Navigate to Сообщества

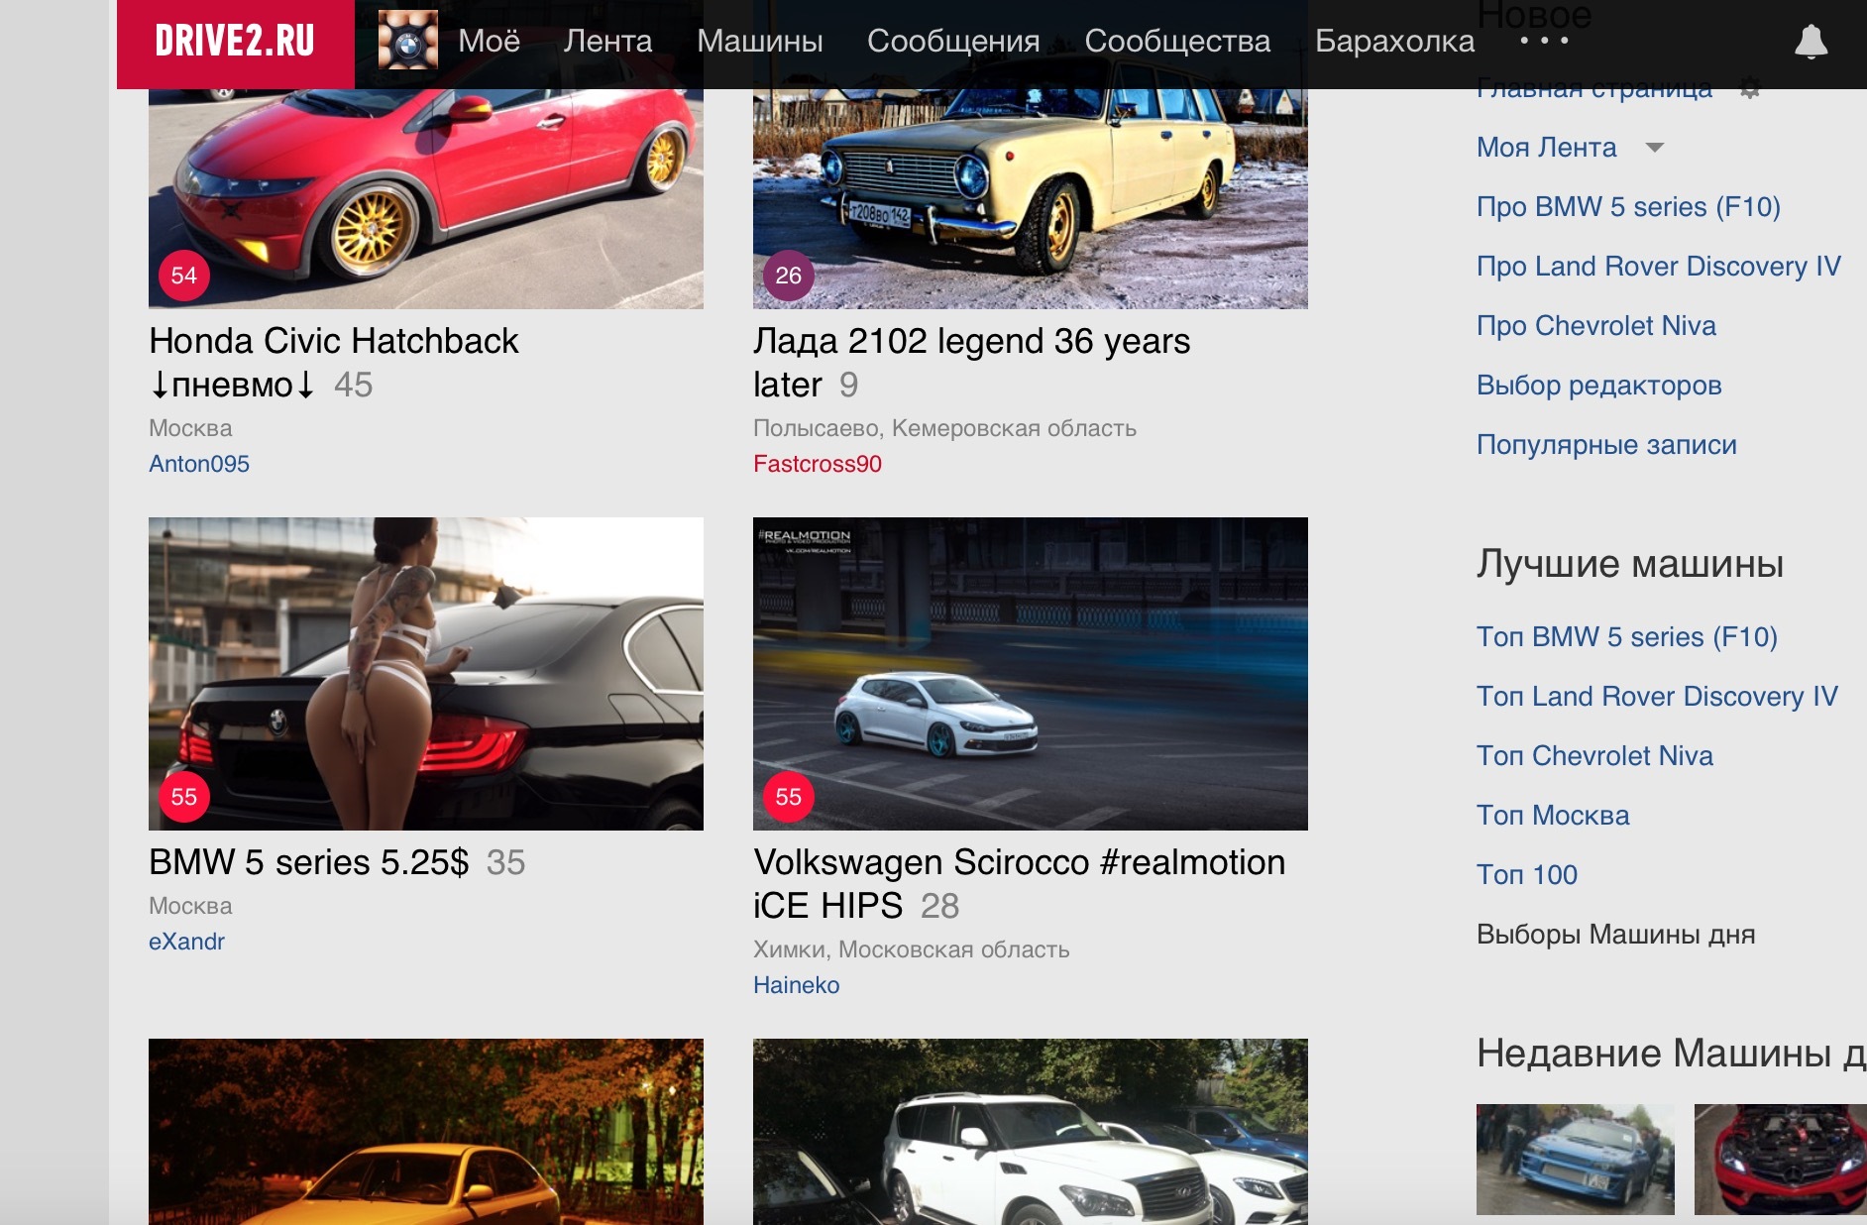(1177, 41)
